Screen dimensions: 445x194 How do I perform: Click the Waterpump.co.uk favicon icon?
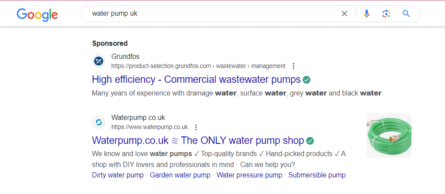99,123
